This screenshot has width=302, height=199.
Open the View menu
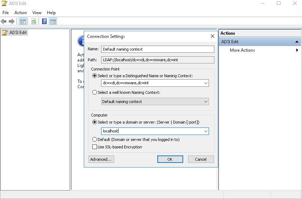[x=37, y=13]
